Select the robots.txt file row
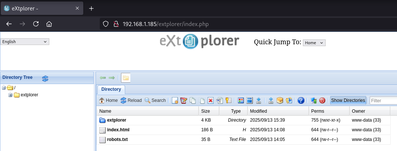This screenshot has width=397, height=151. point(117,140)
